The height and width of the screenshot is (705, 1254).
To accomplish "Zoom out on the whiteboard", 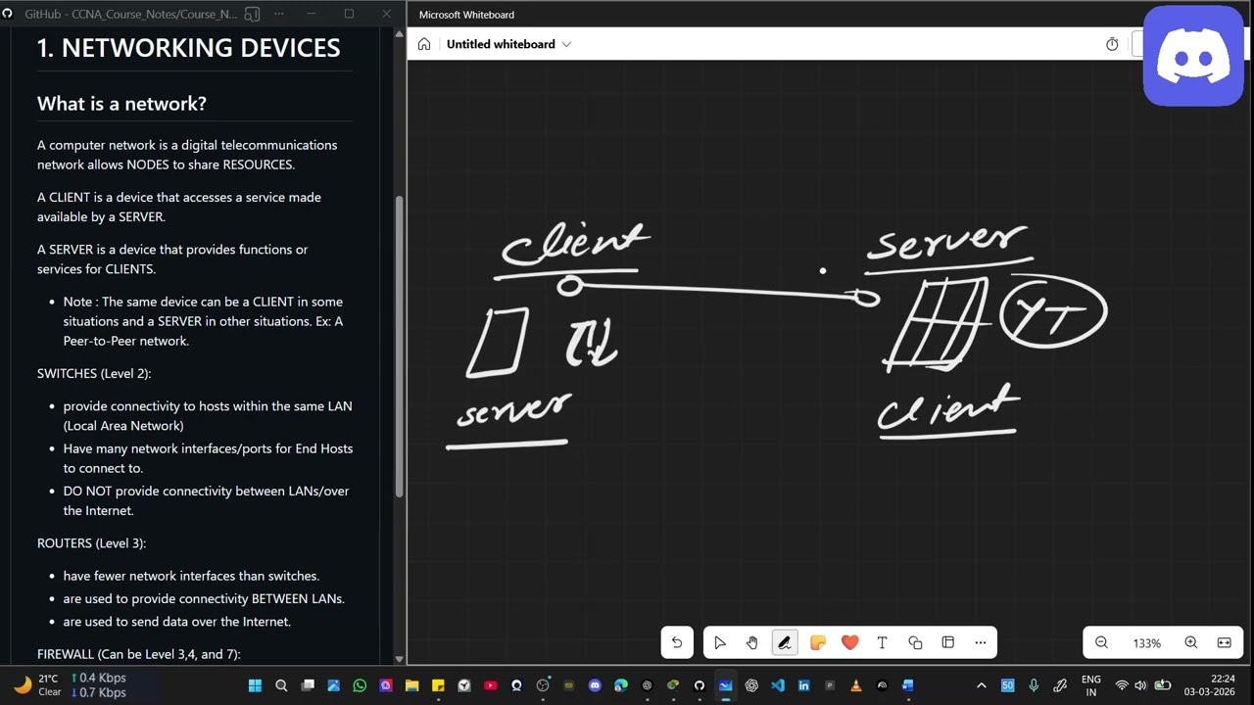I will [x=1101, y=642].
